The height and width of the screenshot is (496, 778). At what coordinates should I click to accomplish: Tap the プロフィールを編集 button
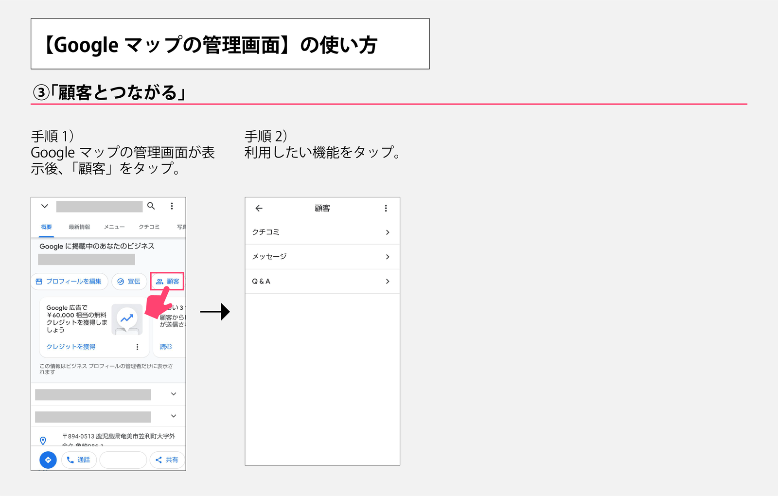(x=69, y=282)
